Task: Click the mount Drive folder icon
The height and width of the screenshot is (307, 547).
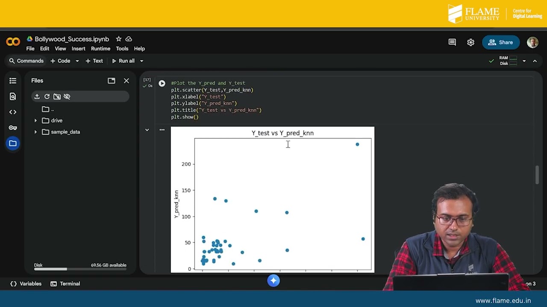Action: click(x=57, y=96)
